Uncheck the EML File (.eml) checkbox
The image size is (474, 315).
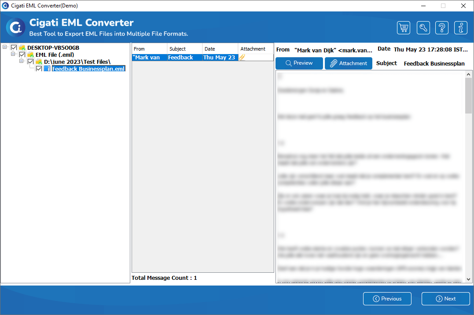tap(22, 55)
